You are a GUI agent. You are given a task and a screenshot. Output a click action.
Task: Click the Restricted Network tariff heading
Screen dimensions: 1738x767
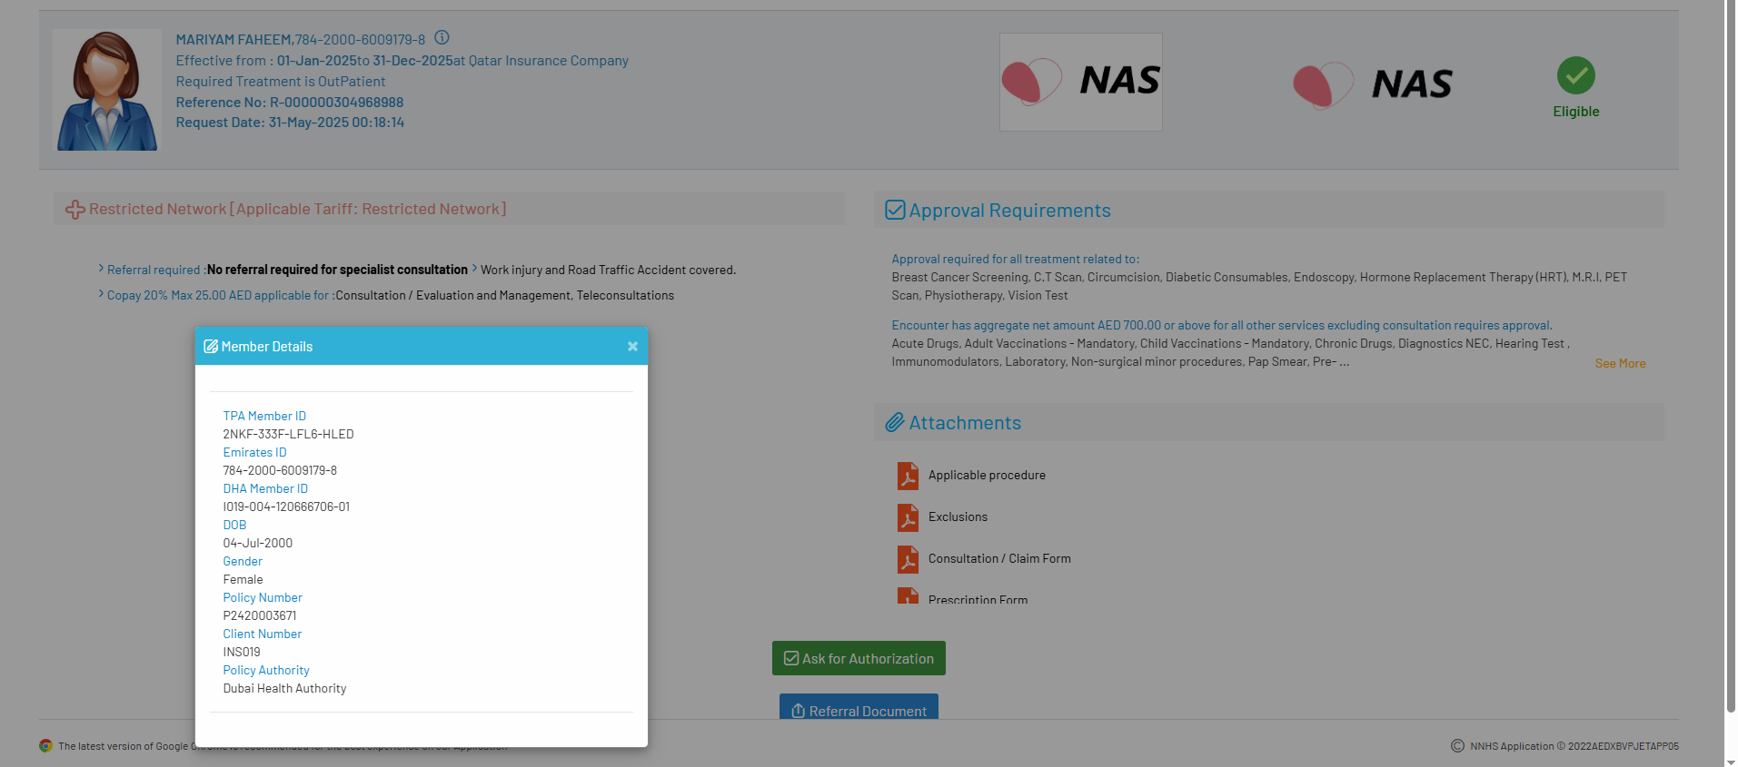pos(298,209)
